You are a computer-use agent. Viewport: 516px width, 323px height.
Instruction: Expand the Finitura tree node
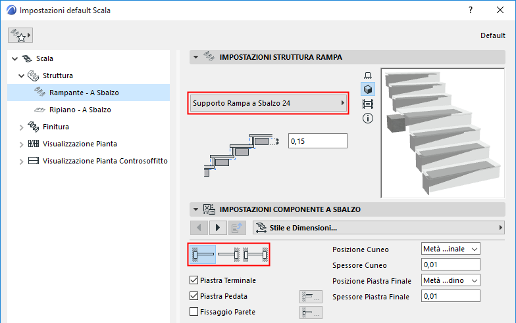pos(21,127)
